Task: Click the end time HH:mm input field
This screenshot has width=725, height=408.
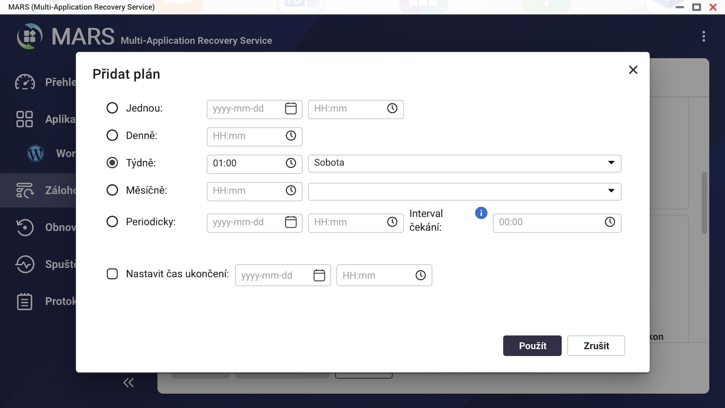Action: pos(384,275)
